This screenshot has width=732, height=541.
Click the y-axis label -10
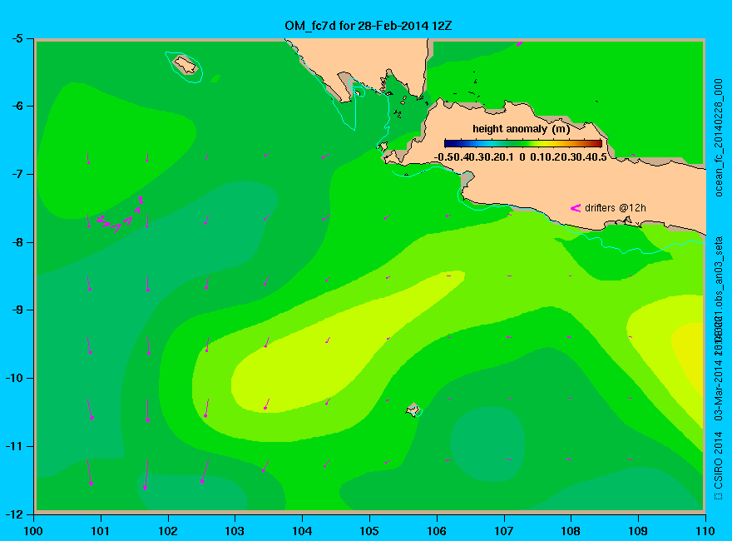pos(13,379)
